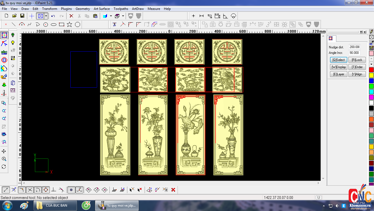
Task: Open the Toolpaths menu
Action: pyautogui.click(x=121, y=9)
